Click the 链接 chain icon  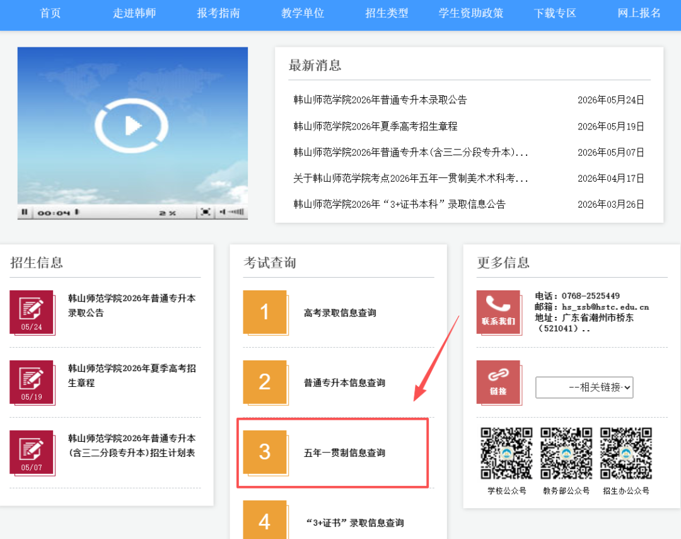(498, 382)
